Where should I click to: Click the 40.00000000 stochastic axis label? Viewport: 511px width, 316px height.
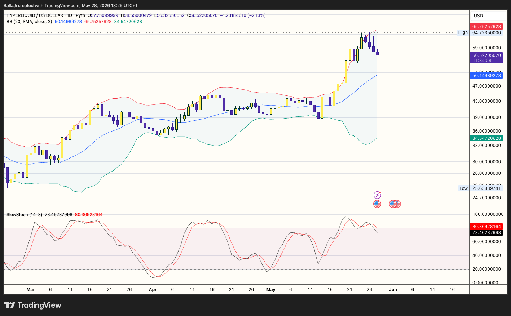pos(486,255)
